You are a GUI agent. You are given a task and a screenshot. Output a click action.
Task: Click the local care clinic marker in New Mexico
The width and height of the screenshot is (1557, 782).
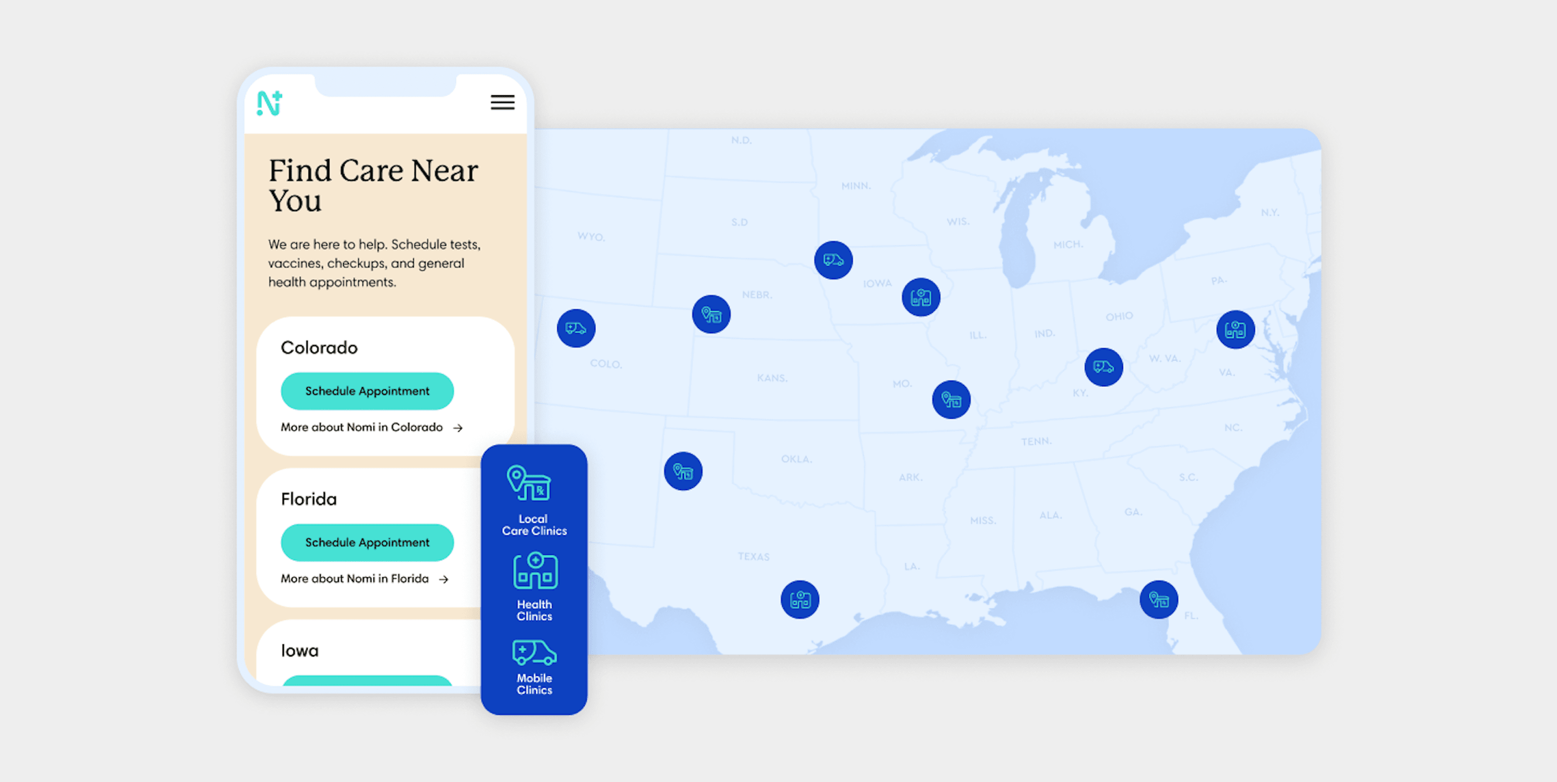(x=683, y=471)
